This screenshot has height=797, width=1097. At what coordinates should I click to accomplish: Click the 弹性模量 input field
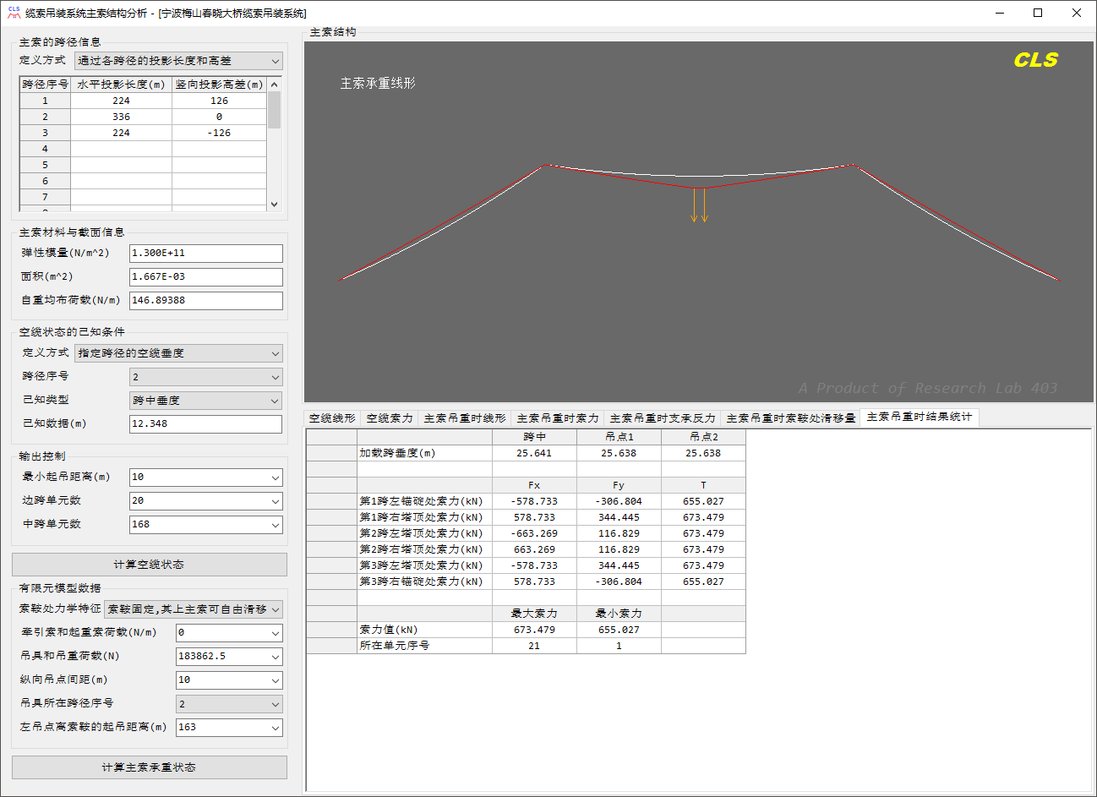click(x=206, y=254)
